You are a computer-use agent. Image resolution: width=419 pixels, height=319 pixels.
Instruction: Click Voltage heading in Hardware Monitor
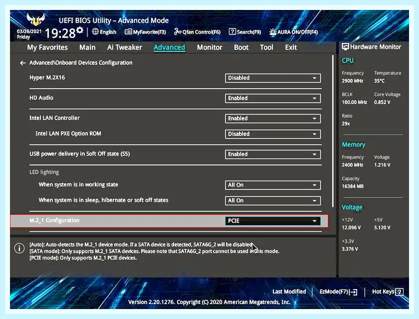[x=352, y=207]
